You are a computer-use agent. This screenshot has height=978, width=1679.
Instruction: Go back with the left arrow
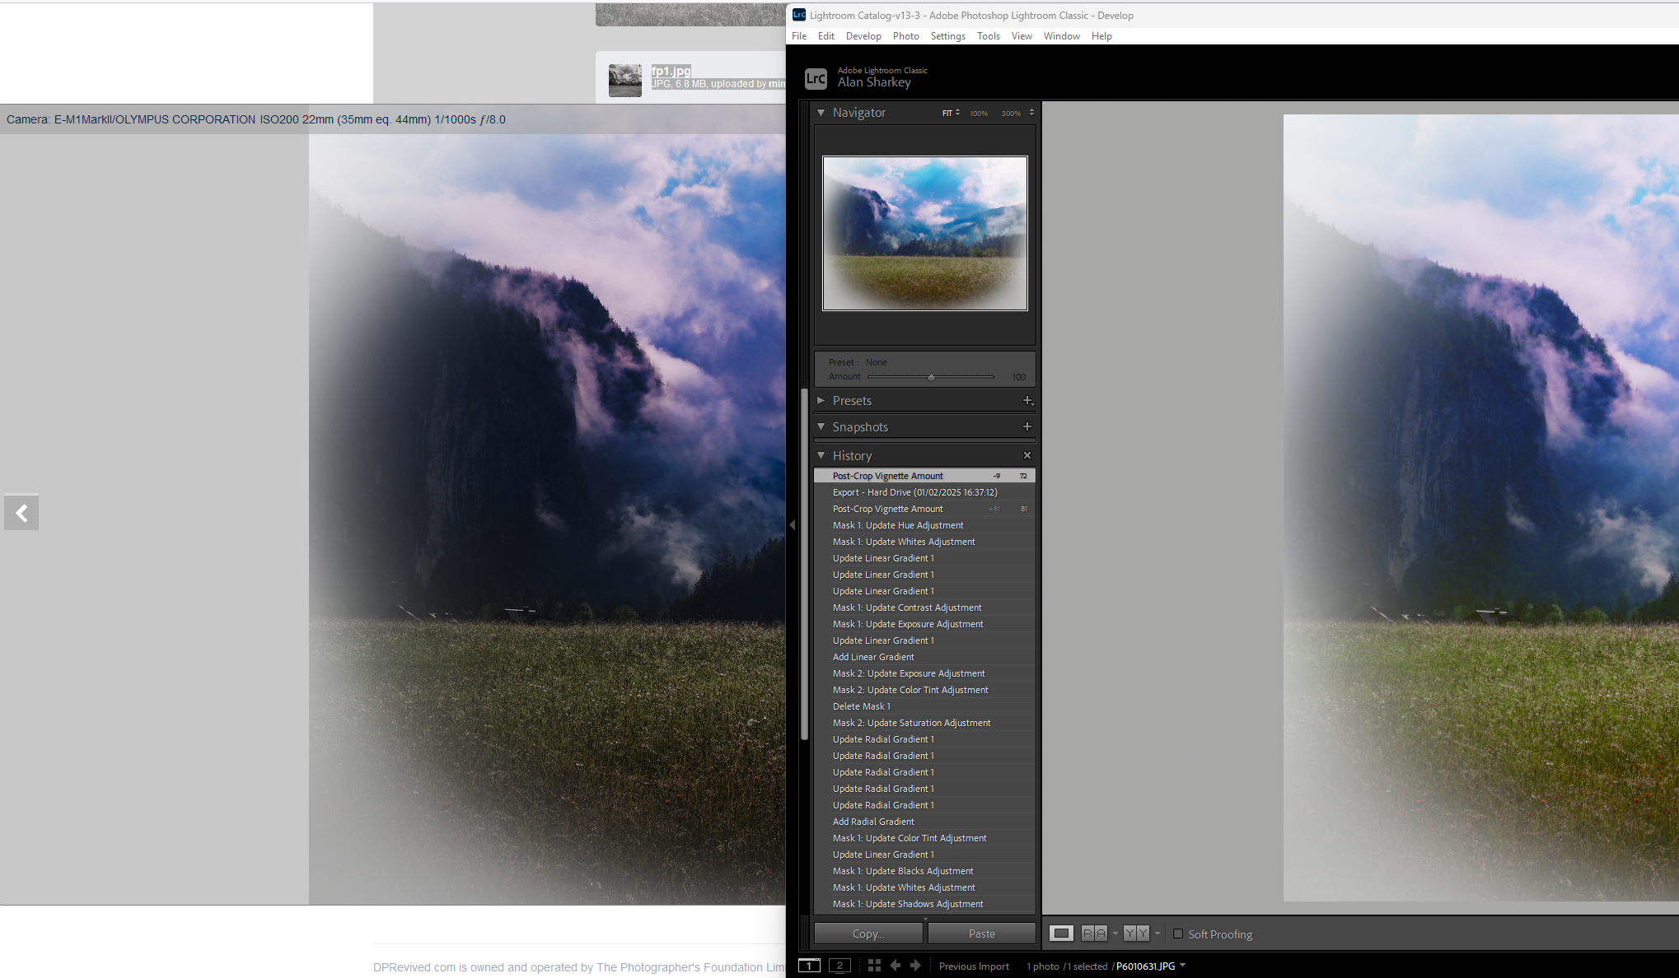tap(896, 966)
